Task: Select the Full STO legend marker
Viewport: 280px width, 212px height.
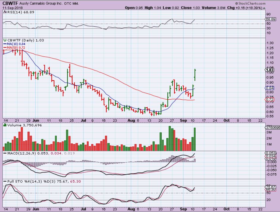Action: (x=4, y=181)
